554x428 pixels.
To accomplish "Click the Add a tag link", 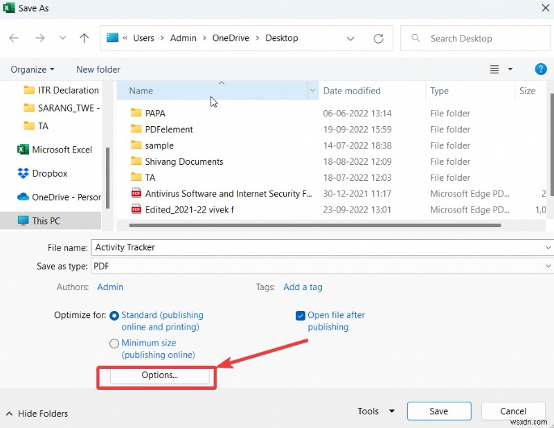I will coord(303,287).
